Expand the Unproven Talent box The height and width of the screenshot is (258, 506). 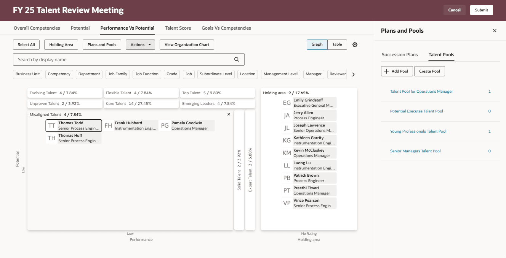(65, 103)
